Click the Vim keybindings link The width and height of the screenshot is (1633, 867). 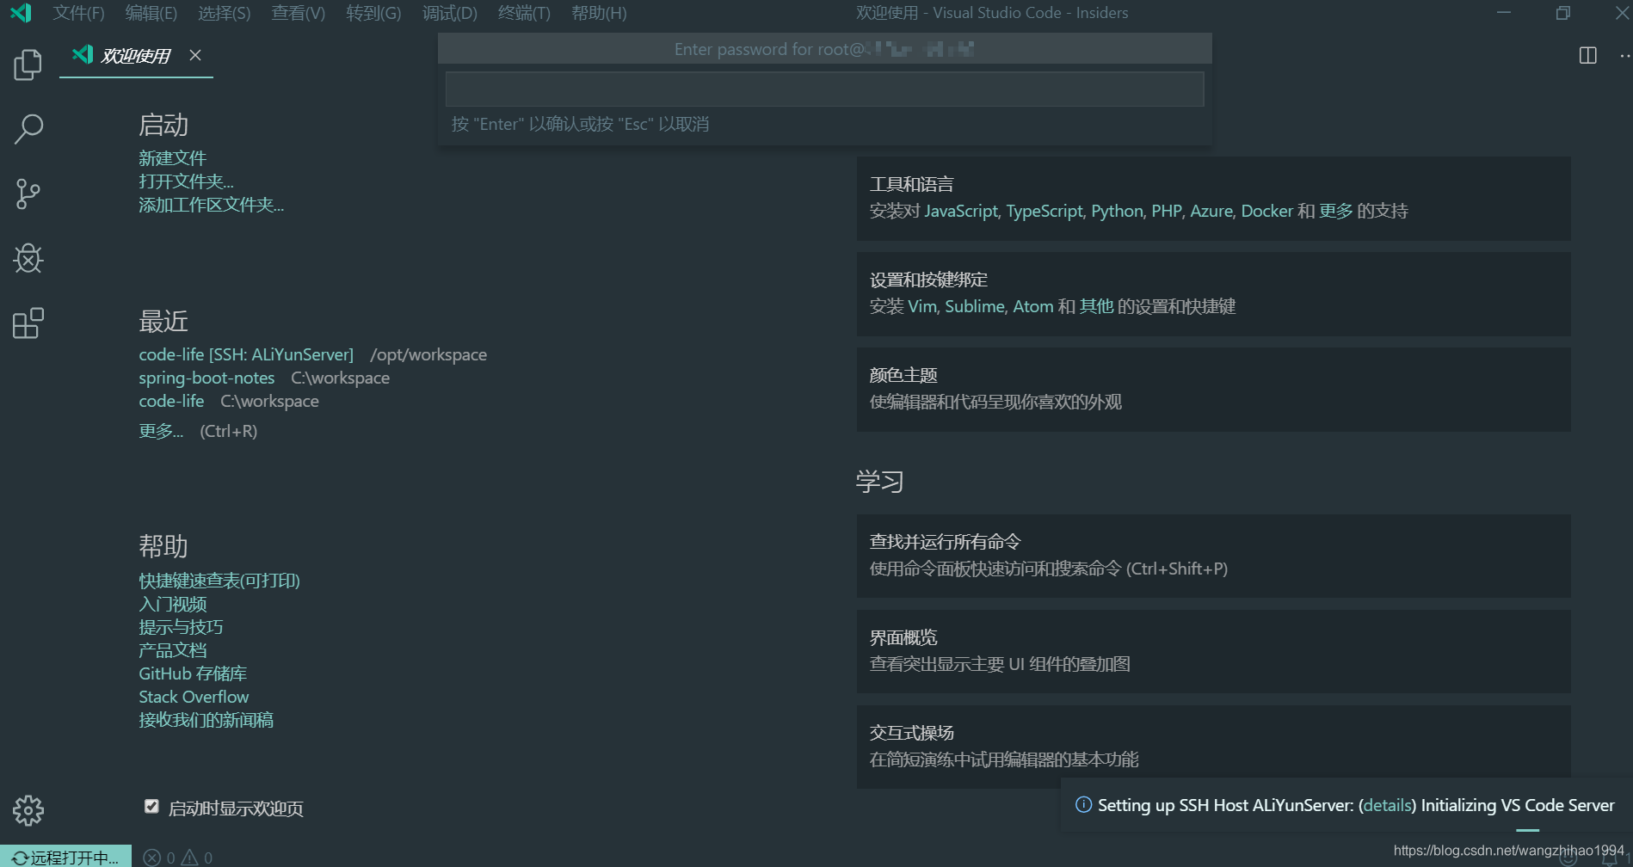coord(922,306)
